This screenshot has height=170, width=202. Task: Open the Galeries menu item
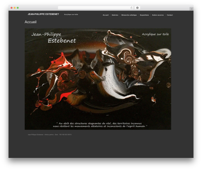115,15
